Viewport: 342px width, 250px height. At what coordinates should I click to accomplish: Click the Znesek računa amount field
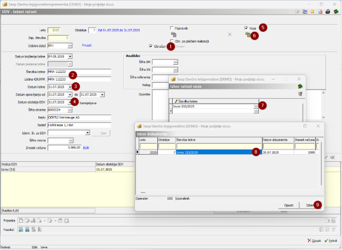coord(64,147)
